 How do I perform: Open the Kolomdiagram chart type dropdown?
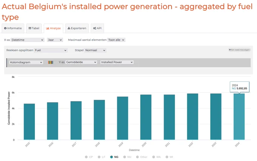(26, 62)
